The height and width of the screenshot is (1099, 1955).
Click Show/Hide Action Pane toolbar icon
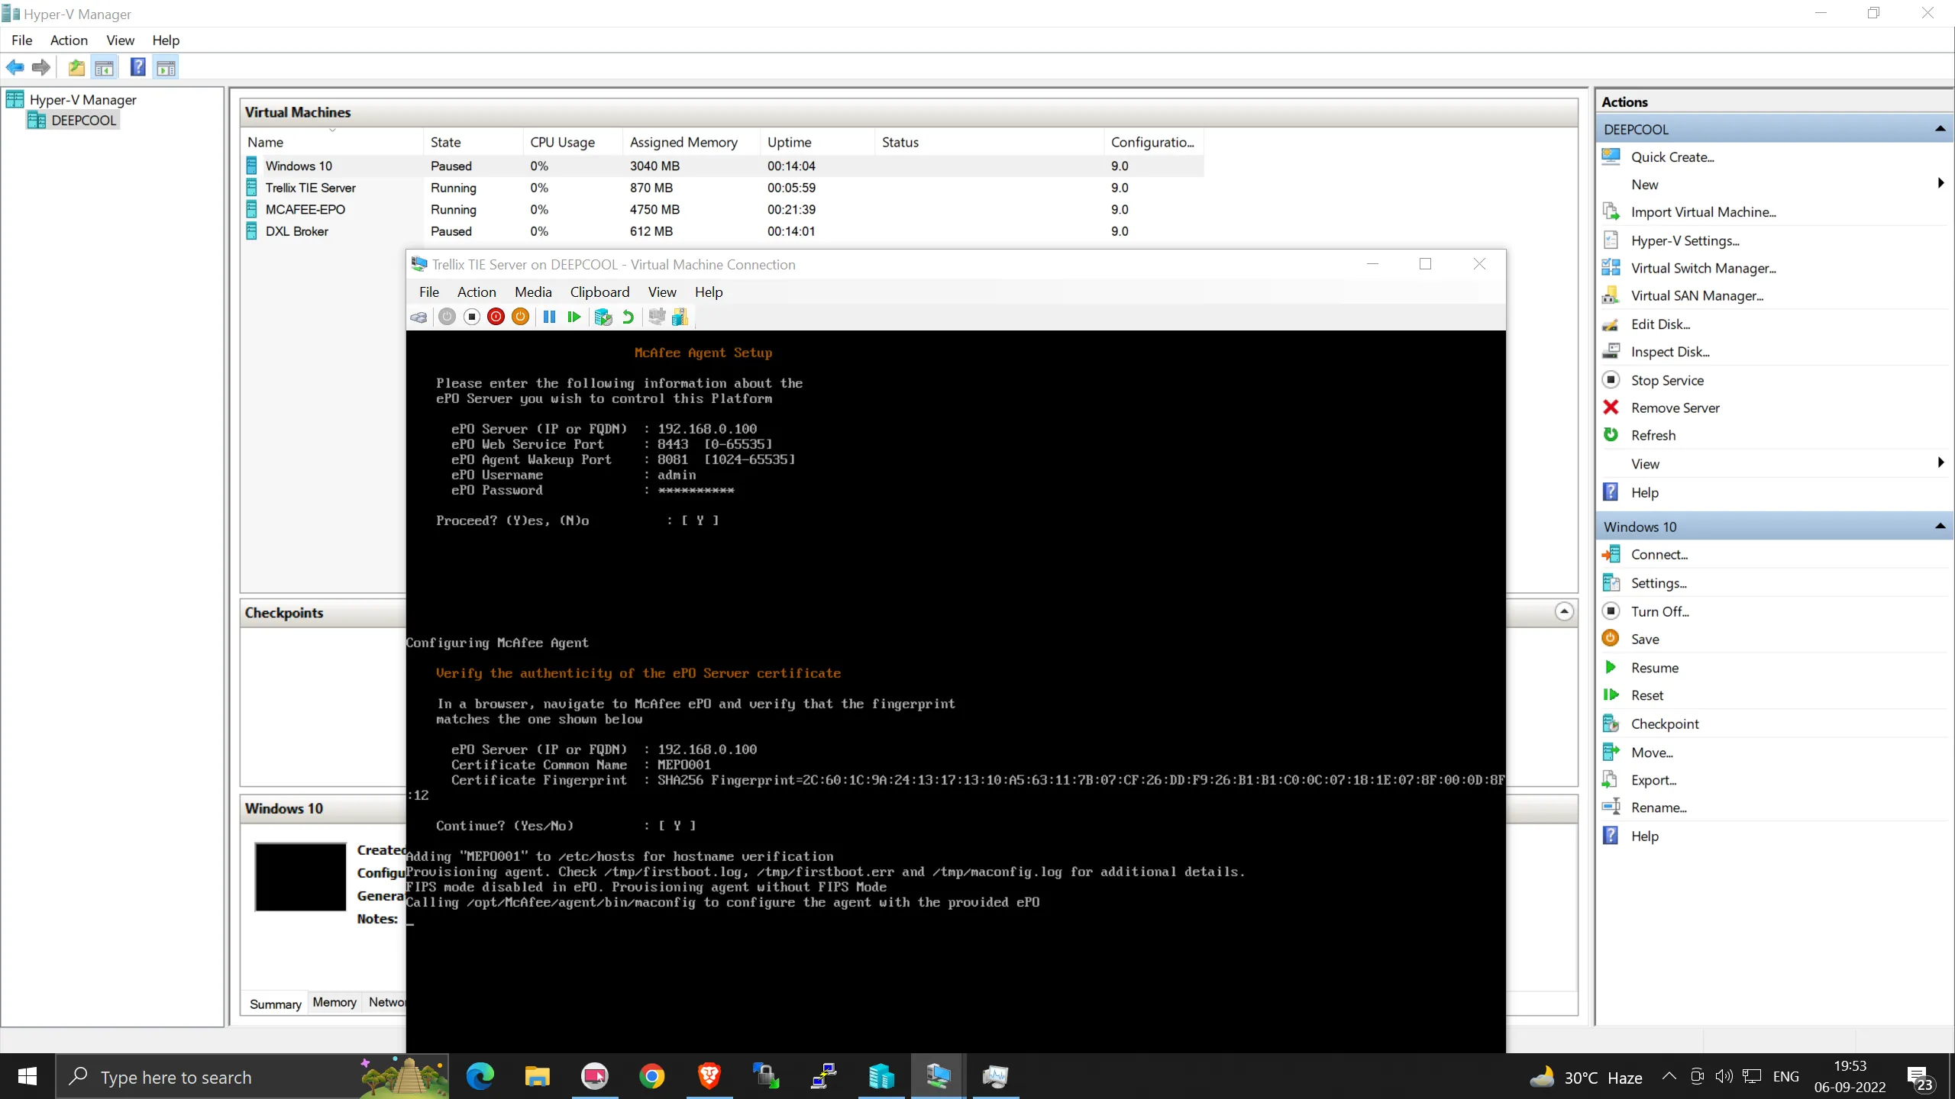pyautogui.click(x=166, y=68)
